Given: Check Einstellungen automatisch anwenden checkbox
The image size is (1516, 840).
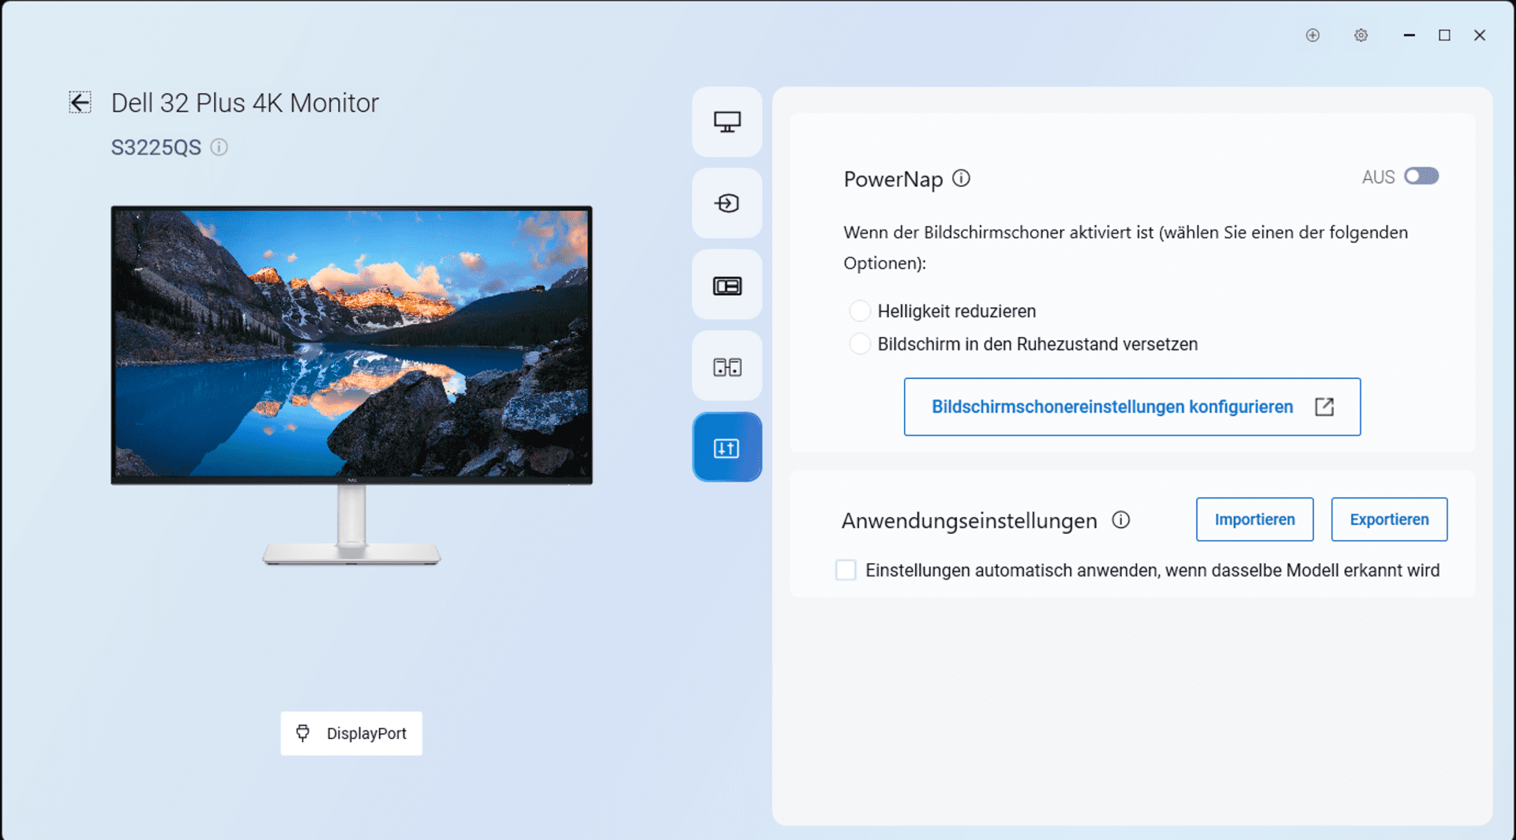Looking at the screenshot, I should 846,570.
